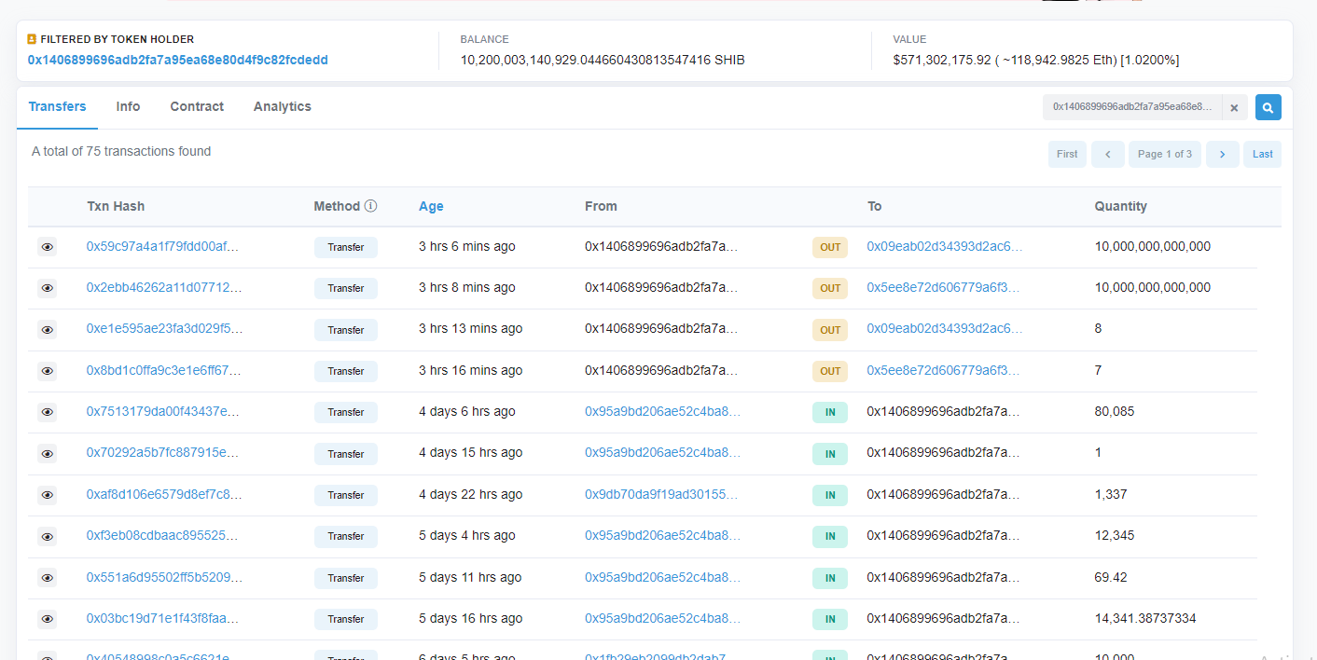Screen dimensions: 1317x660
Task: Select the $571,302,175.92 value text
Action: [1035, 60]
